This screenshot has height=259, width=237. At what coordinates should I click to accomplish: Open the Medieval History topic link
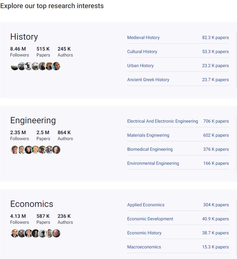point(143,37)
